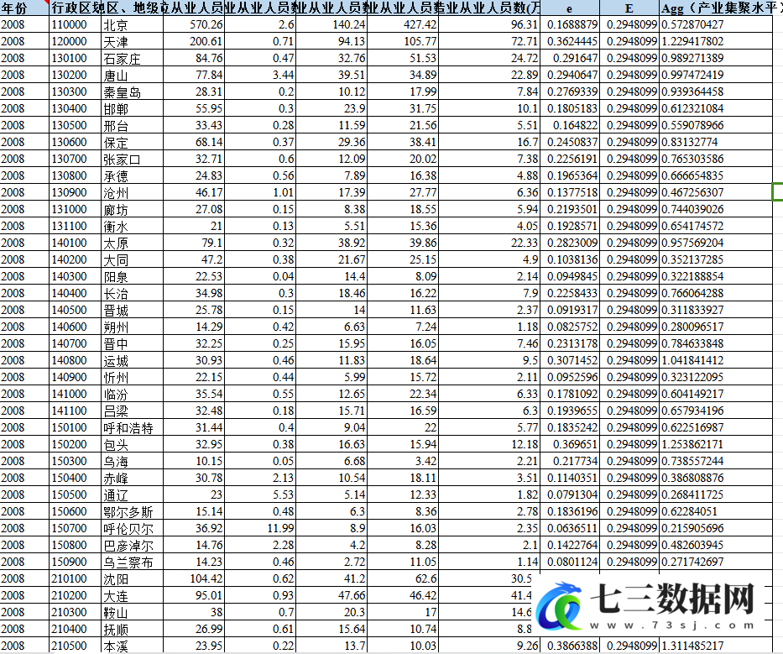The image size is (783, 654).
Task: Select the city cell 阳泉
Action: [132, 276]
